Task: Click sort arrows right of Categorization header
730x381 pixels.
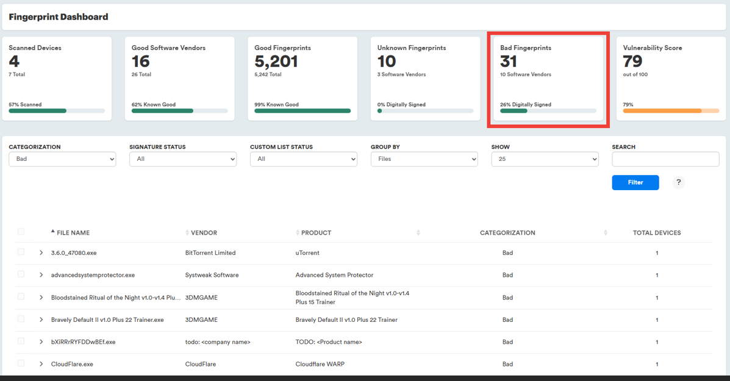Action: [605, 233]
